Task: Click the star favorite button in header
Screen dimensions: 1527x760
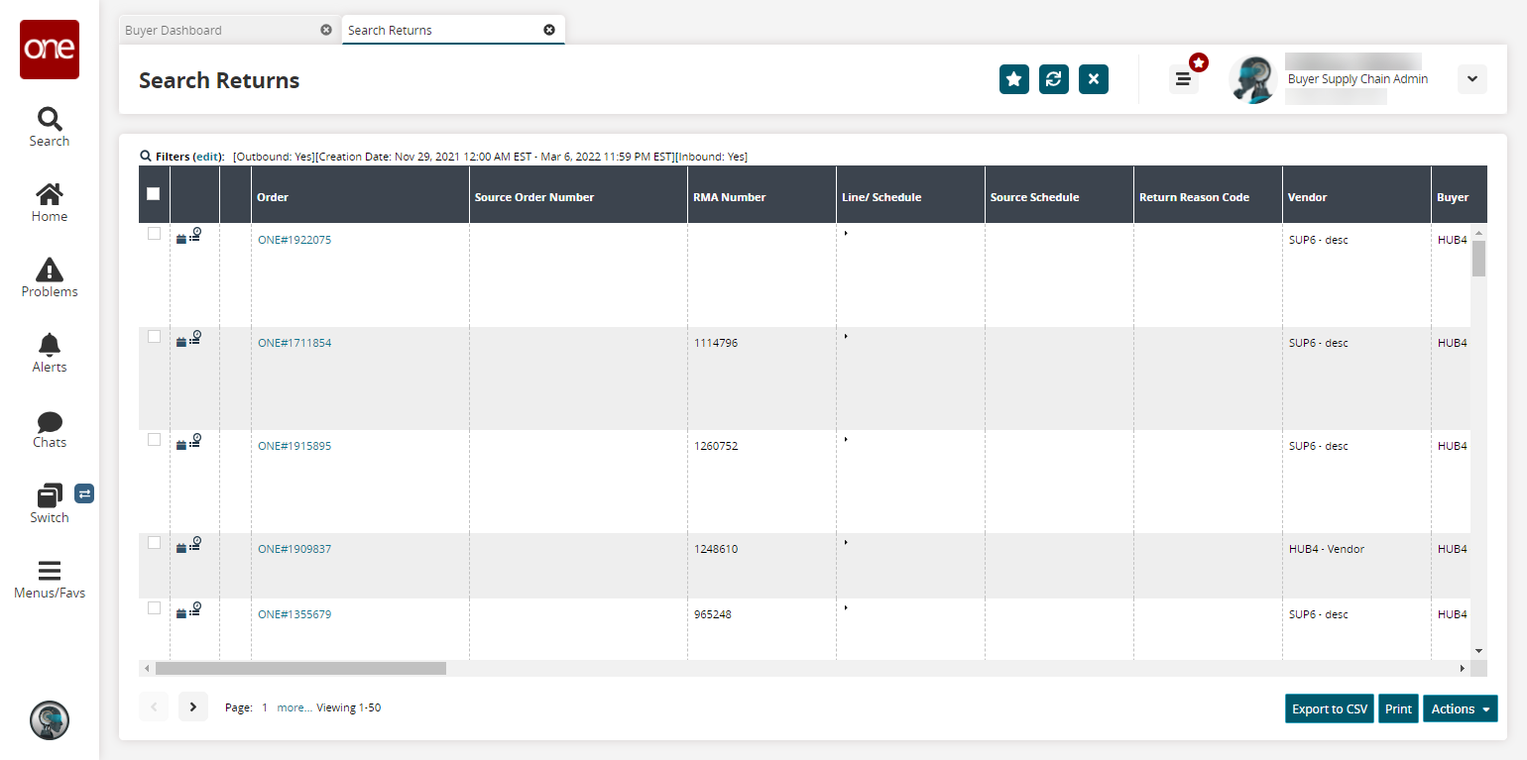Action: click(1013, 79)
